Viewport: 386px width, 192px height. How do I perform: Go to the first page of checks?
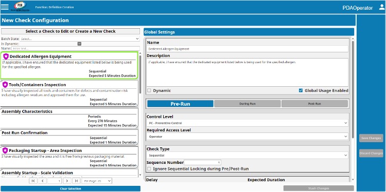[x=33, y=181]
